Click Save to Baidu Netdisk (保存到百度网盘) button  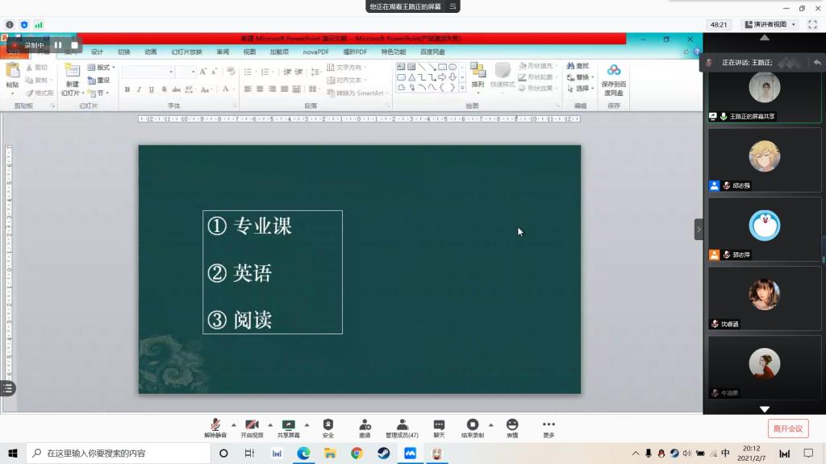tap(614, 79)
